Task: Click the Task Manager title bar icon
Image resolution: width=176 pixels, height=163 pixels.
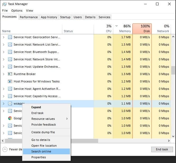Action: point(4,4)
